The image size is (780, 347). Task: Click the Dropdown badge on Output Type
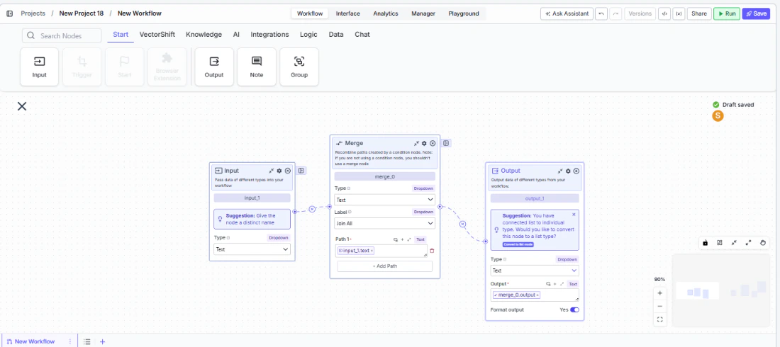[x=567, y=259]
